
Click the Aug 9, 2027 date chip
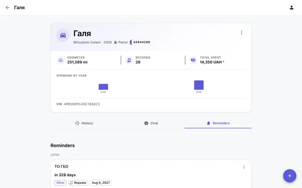tap(101, 183)
